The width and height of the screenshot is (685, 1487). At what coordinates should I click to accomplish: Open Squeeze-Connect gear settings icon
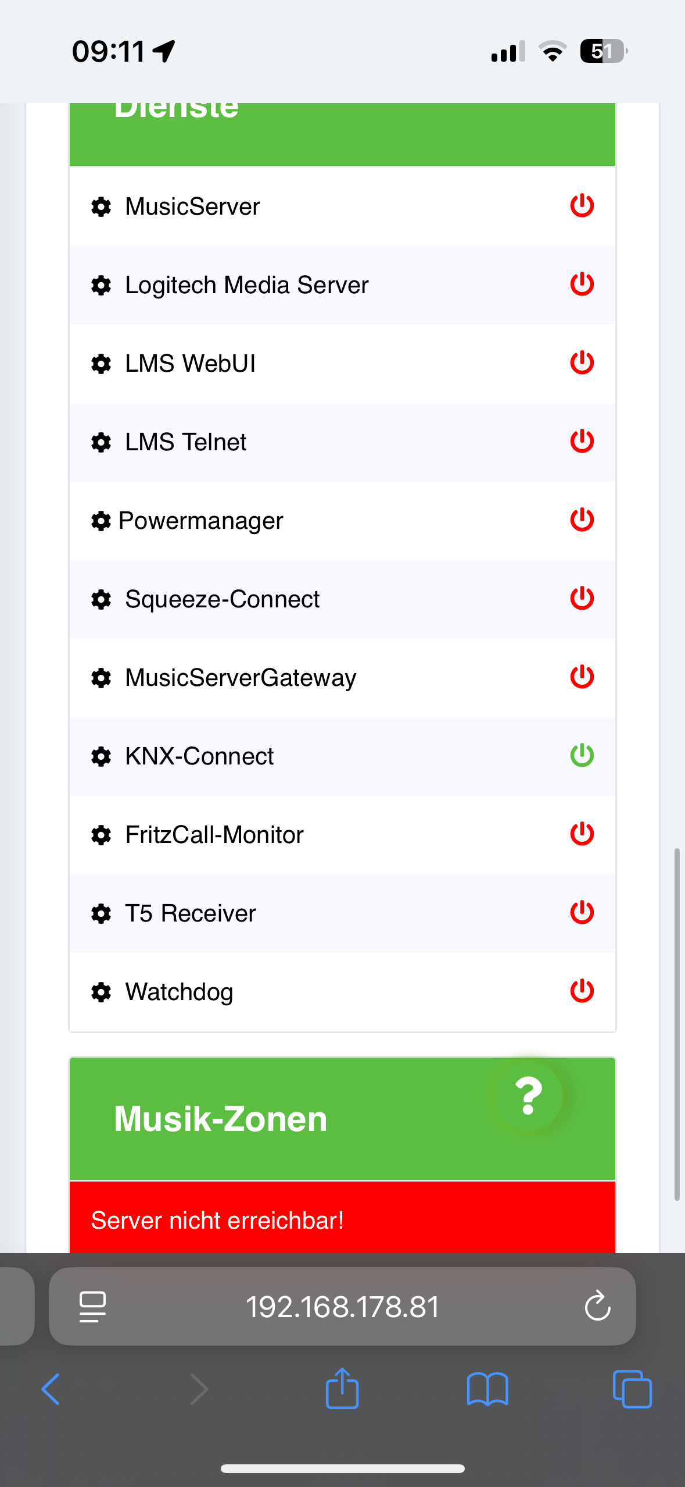coord(101,599)
